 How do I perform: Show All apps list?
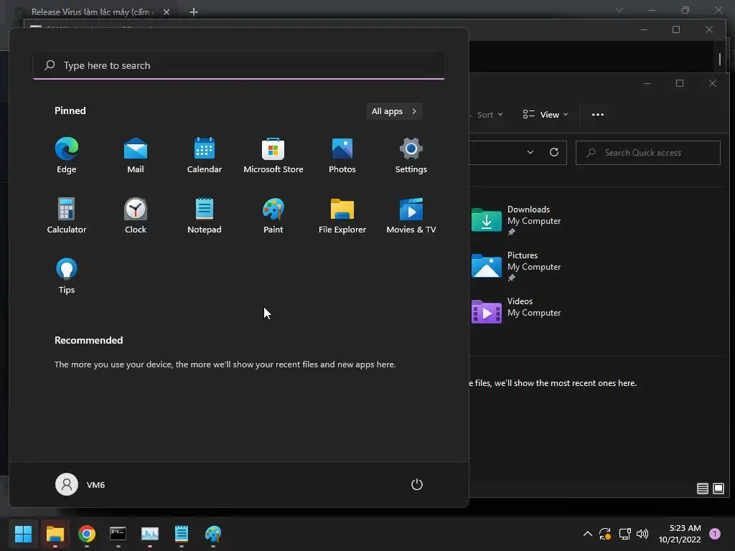click(394, 111)
